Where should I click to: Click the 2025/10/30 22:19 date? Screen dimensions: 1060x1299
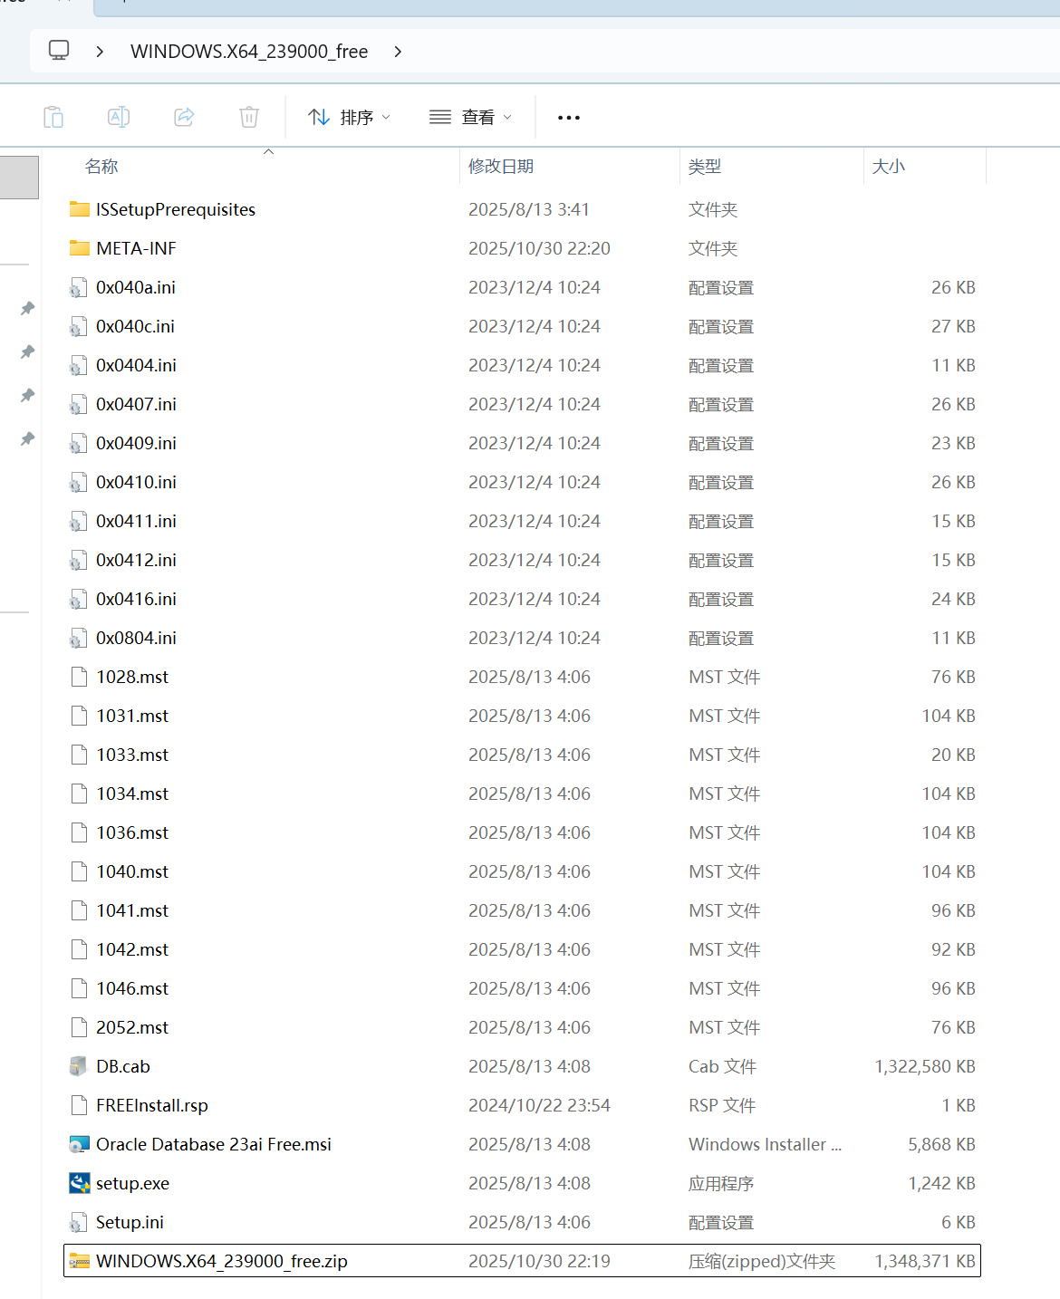pos(539,1261)
